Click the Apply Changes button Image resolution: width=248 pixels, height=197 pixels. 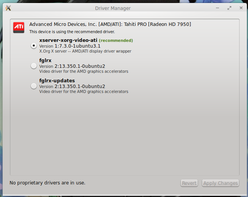click(x=221, y=183)
